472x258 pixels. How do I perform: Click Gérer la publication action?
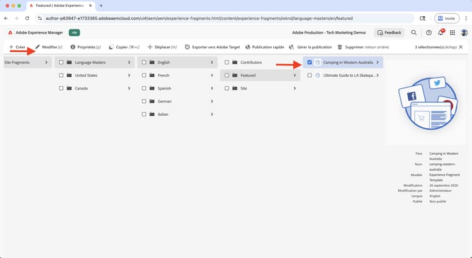pos(310,47)
